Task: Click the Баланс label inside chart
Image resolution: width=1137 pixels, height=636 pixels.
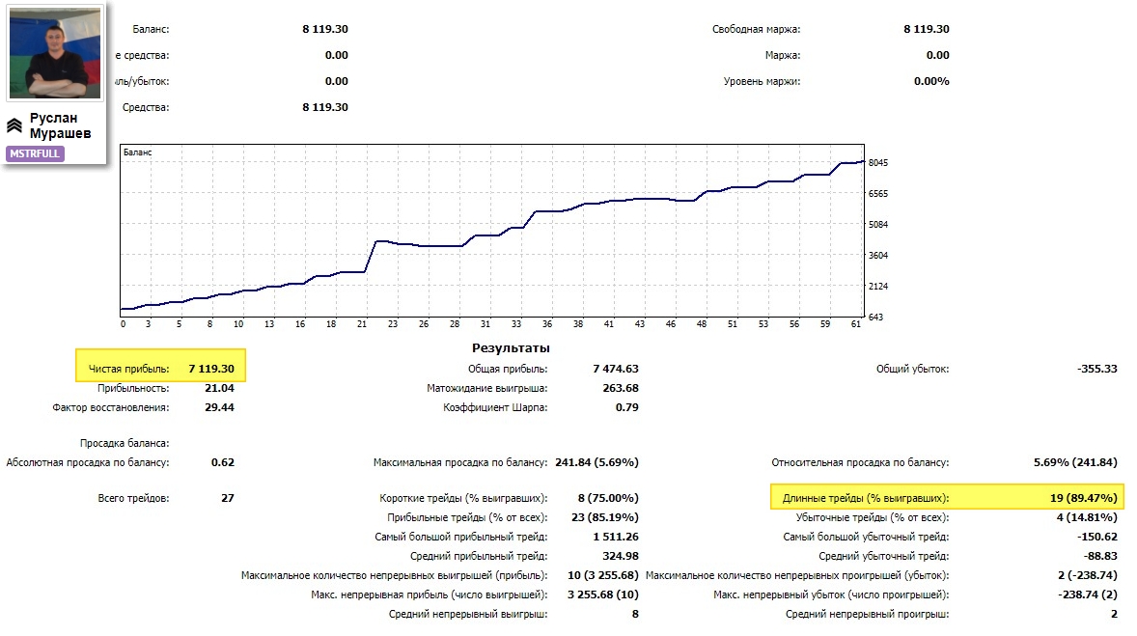Action: [x=138, y=152]
